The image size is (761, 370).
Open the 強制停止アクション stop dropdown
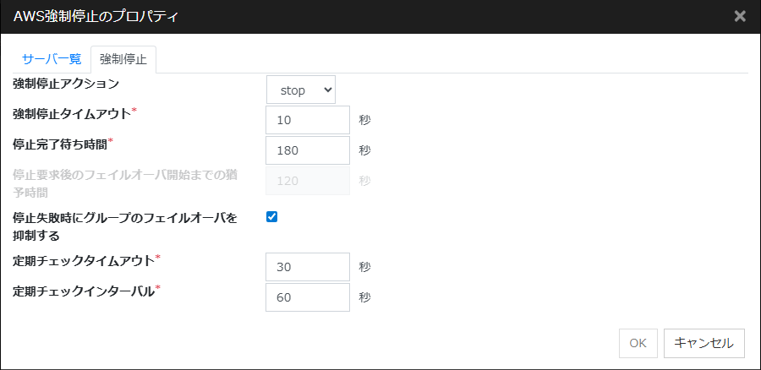[301, 90]
